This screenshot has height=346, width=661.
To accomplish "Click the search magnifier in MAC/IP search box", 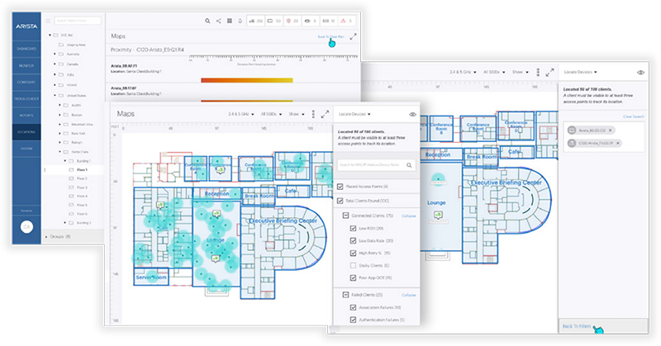I will coord(409,165).
